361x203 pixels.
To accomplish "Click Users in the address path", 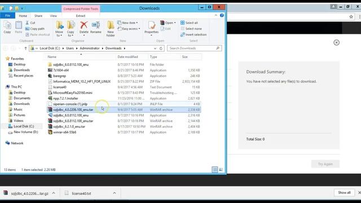I will coord(70,48).
